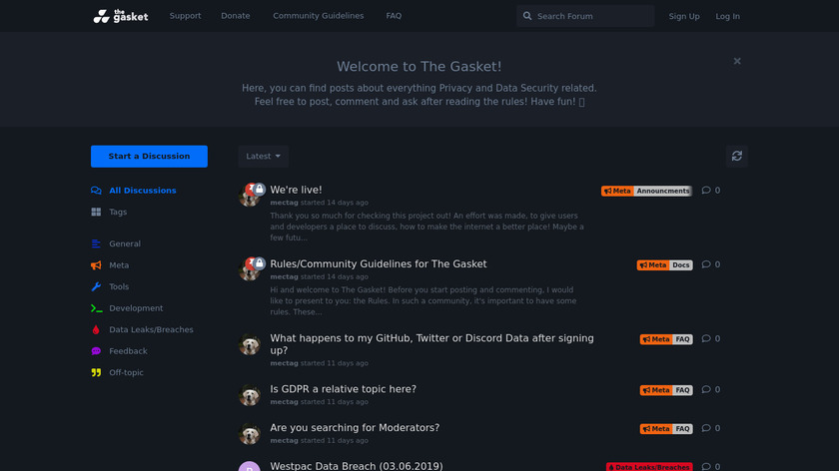Open the Development terminal icon
Viewport: 839px width, 471px height.
point(96,308)
